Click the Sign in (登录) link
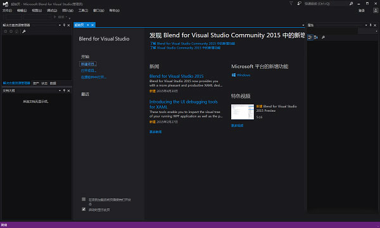Viewport: 380px width, 228px height. pyautogui.click(x=362, y=11)
